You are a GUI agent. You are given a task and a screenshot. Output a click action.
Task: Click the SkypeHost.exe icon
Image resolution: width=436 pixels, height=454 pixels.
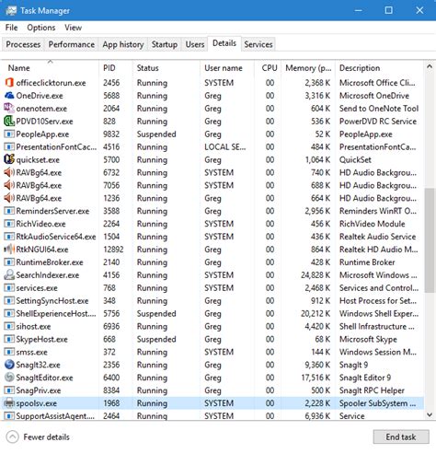pyautogui.click(x=9, y=339)
